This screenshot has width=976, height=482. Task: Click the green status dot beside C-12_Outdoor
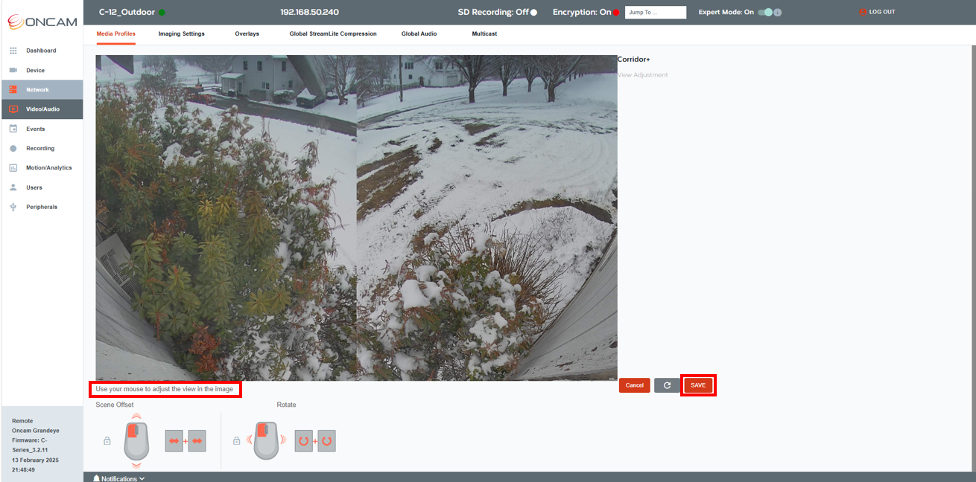[x=162, y=13]
